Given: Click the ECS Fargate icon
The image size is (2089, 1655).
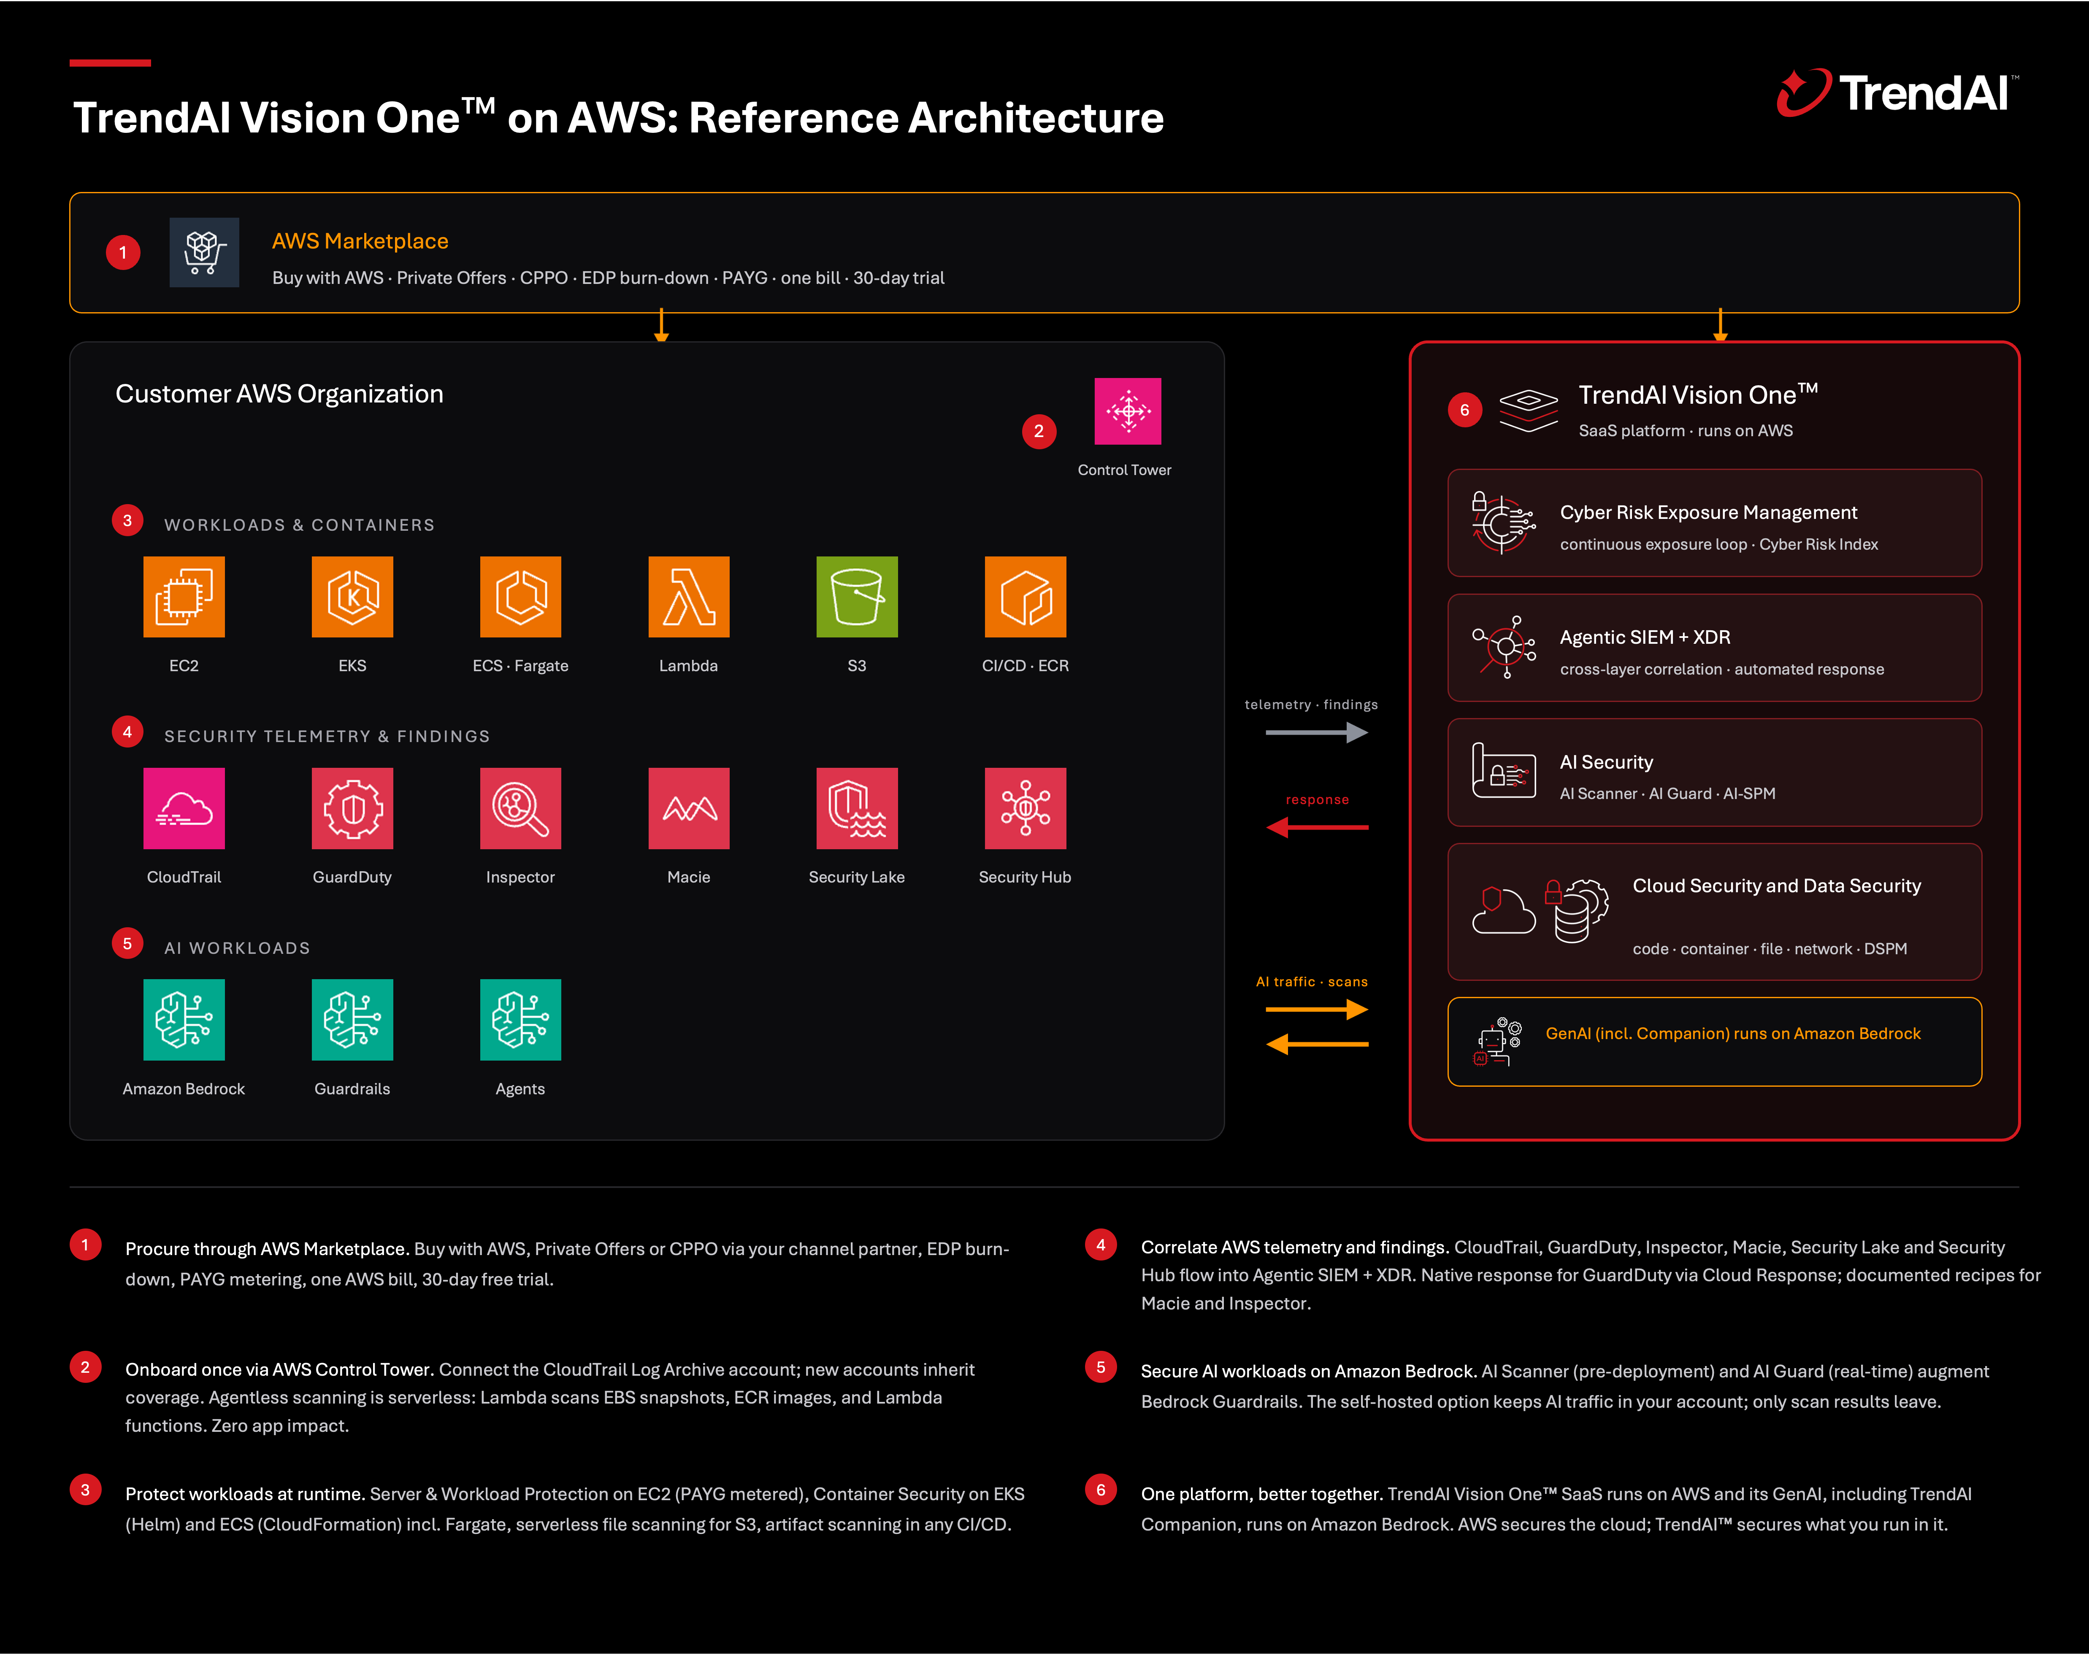Looking at the screenshot, I should click(520, 597).
